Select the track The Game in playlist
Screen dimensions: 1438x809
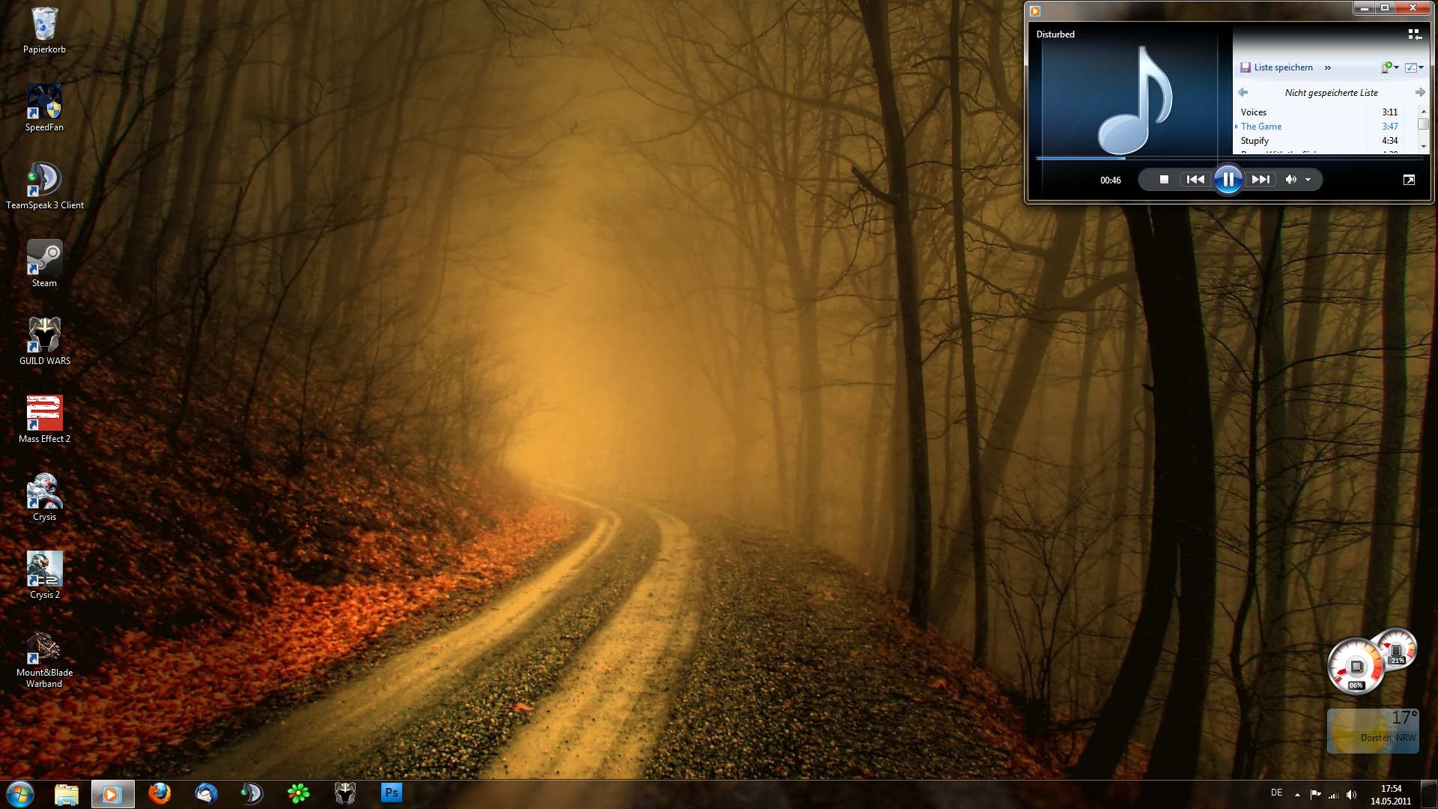[1261, 127]
